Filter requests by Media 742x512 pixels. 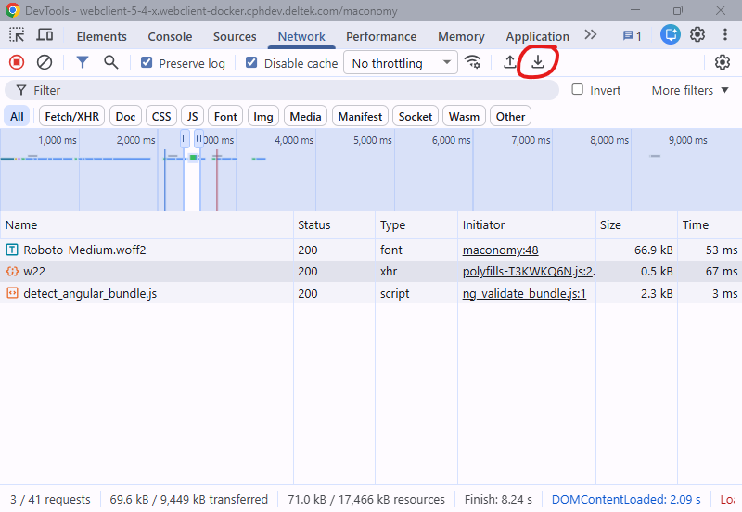(305, 117)
